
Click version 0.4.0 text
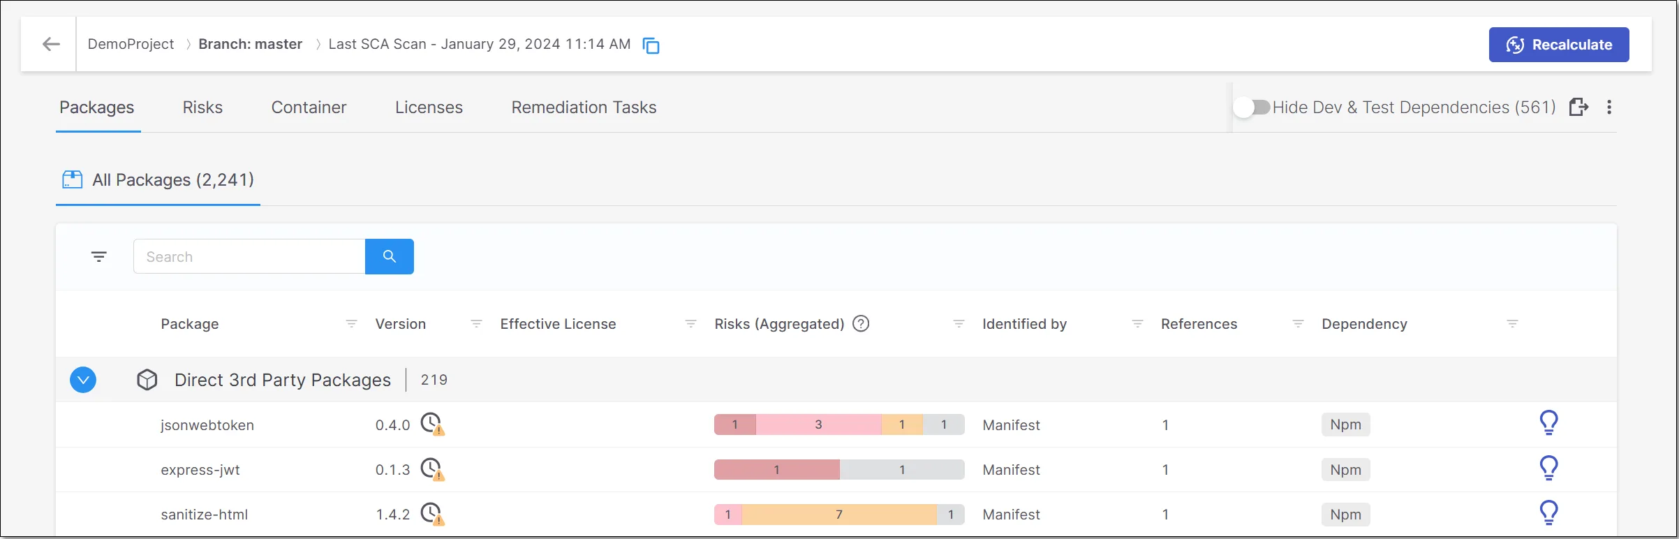(x=392, y=425)
